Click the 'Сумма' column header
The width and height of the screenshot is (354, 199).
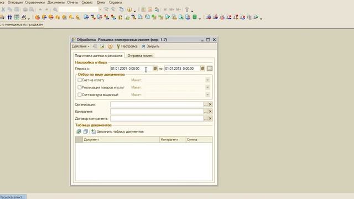199,140
